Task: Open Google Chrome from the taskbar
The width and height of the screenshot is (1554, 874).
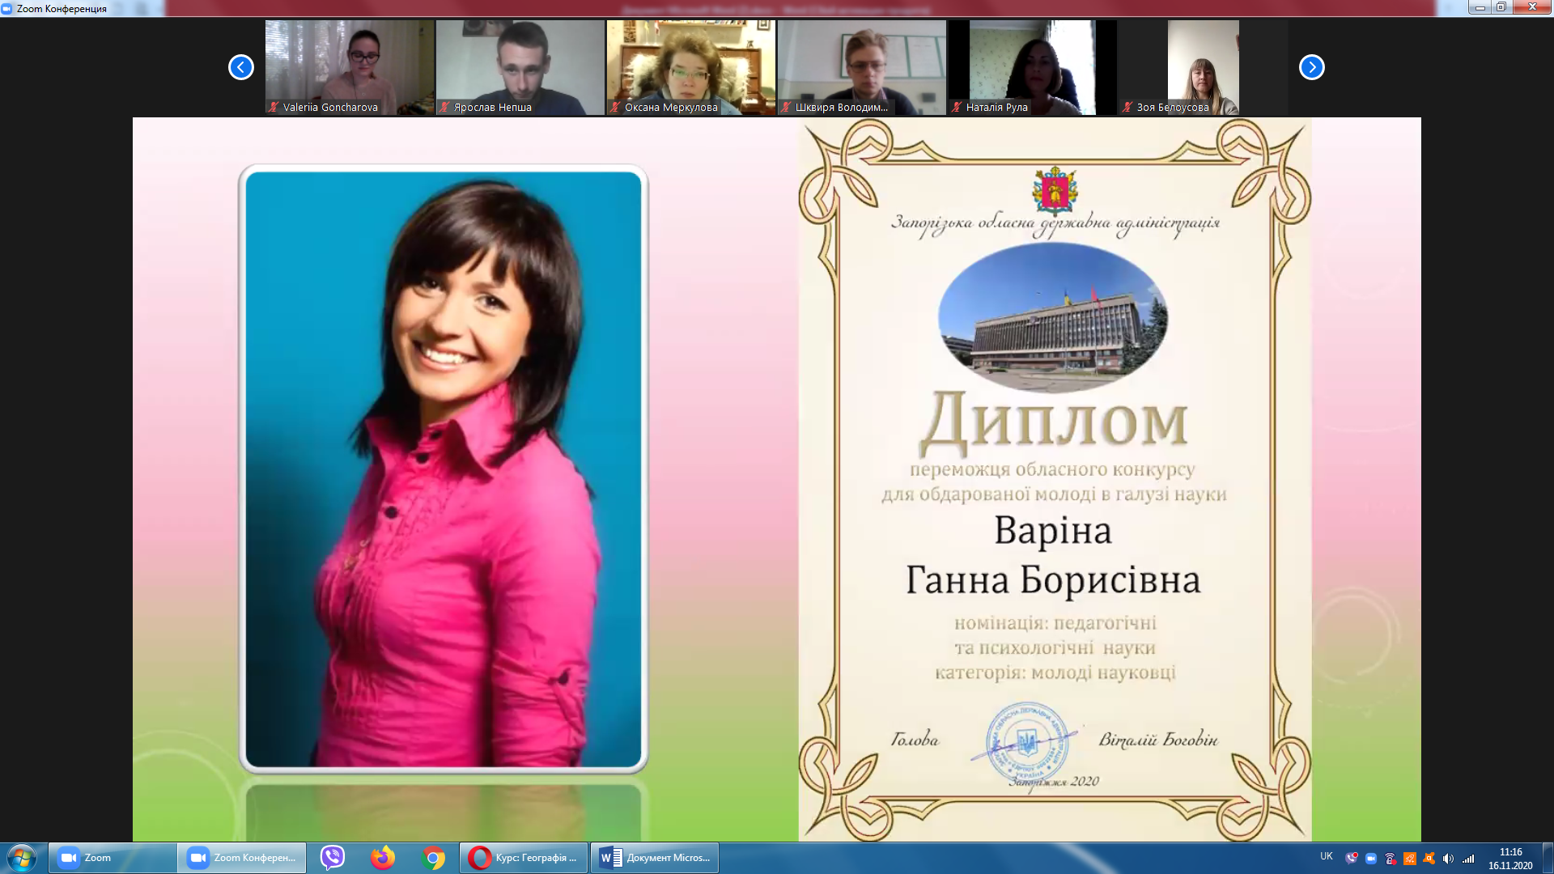Action: (x=434, y=858)
